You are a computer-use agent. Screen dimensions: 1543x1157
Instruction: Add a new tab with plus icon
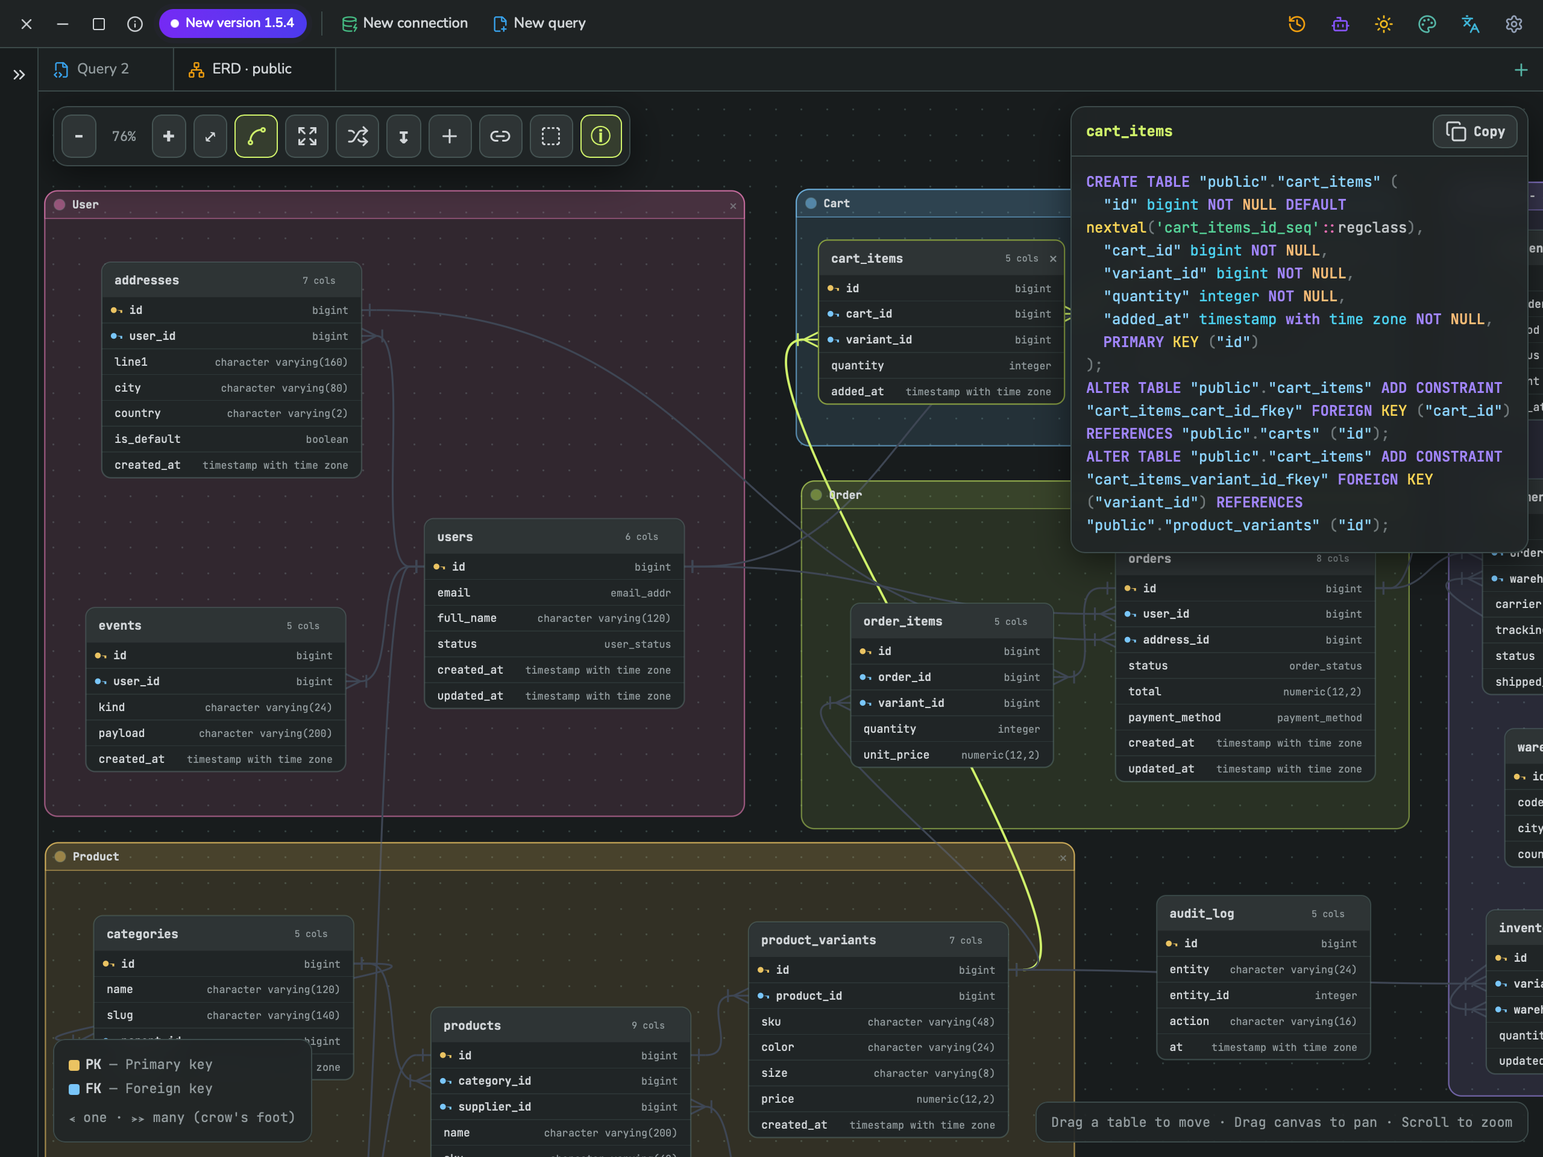point(1521,70)
